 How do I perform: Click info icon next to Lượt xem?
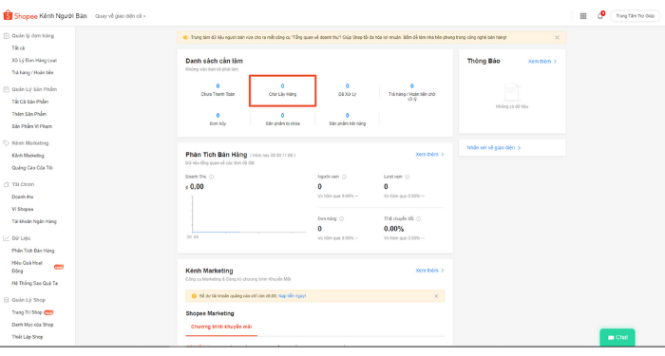(x=408, y=177)
